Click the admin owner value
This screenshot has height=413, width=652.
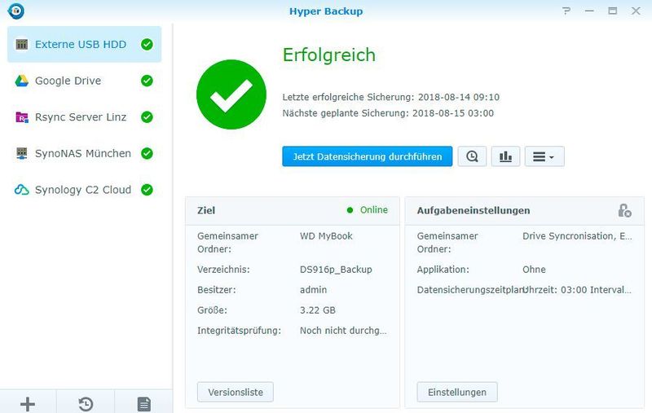[x=313, y=290]
